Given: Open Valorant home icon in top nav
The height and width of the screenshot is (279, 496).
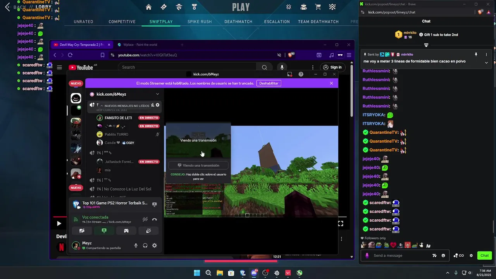Looking at the screenshot, I should click(x=148, y=7).
